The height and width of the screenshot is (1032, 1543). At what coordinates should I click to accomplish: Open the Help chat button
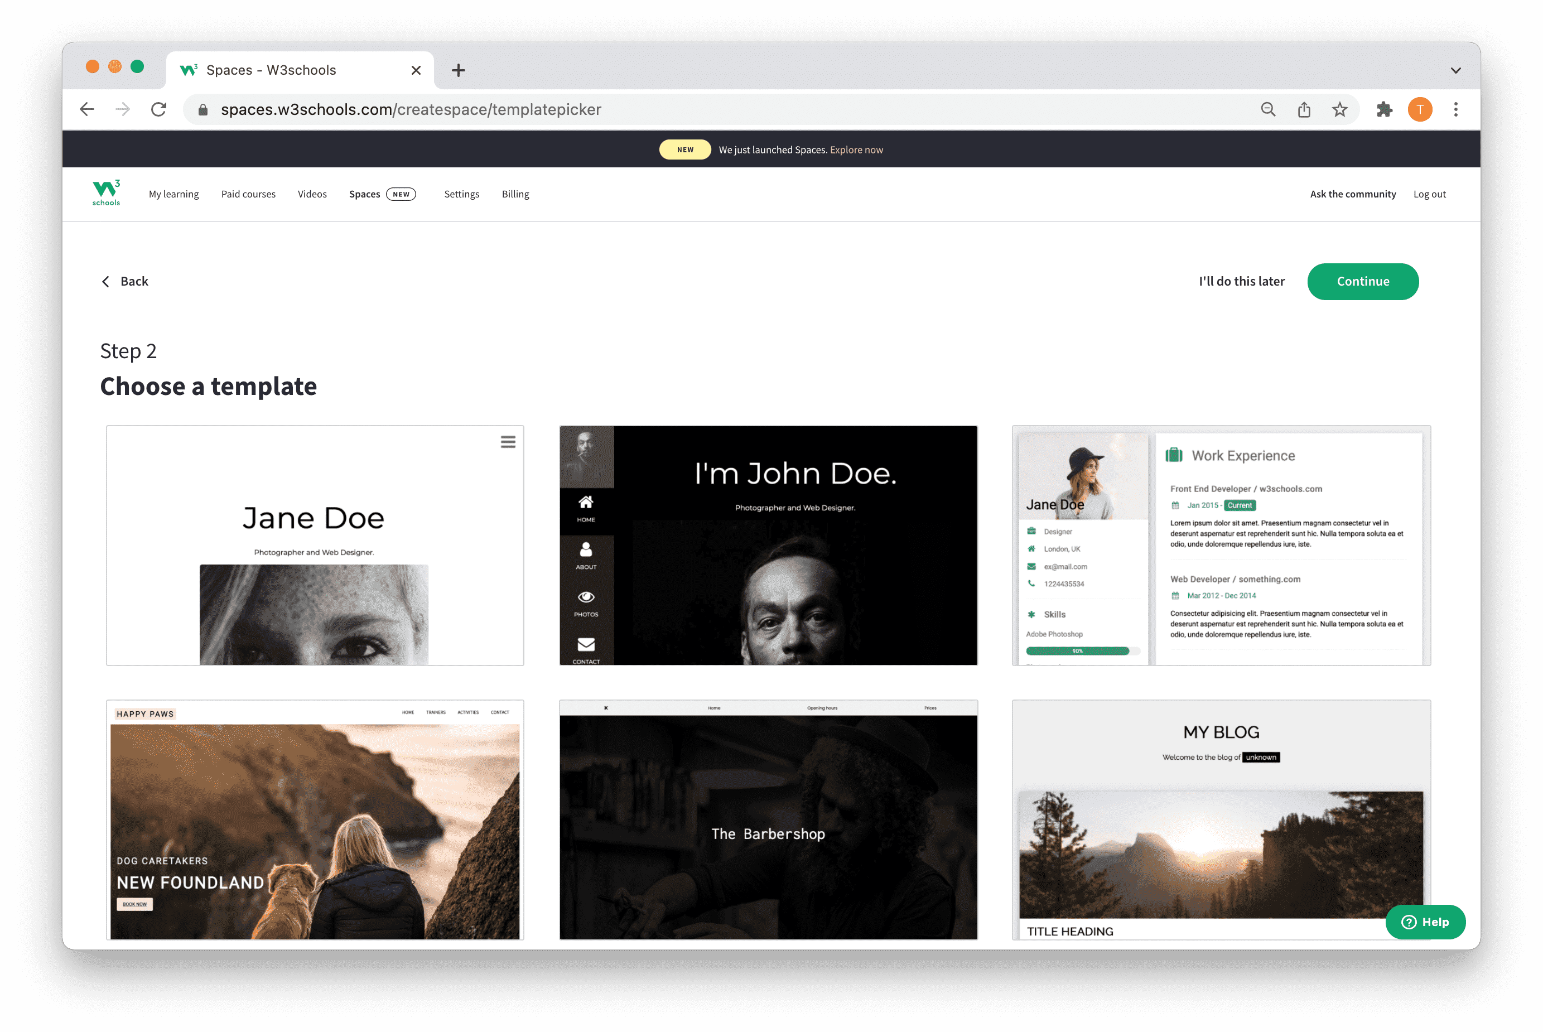click(1425, 922)
